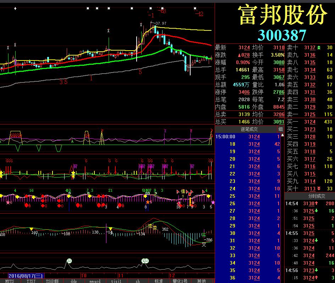This screenshot has width=335, height=283.
Task: Click the 37.97 high price label
Action: click(x=161, y=23)
